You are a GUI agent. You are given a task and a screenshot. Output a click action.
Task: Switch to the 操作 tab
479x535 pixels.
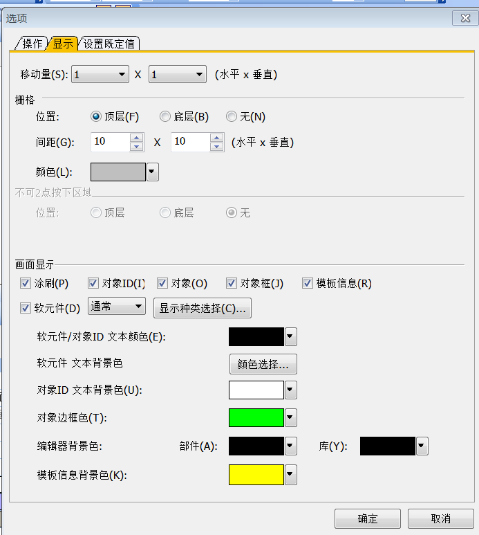[32, 44]
